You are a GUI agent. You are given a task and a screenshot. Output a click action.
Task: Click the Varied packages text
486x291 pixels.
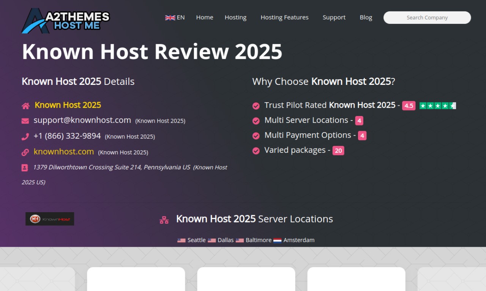[295, 150]
